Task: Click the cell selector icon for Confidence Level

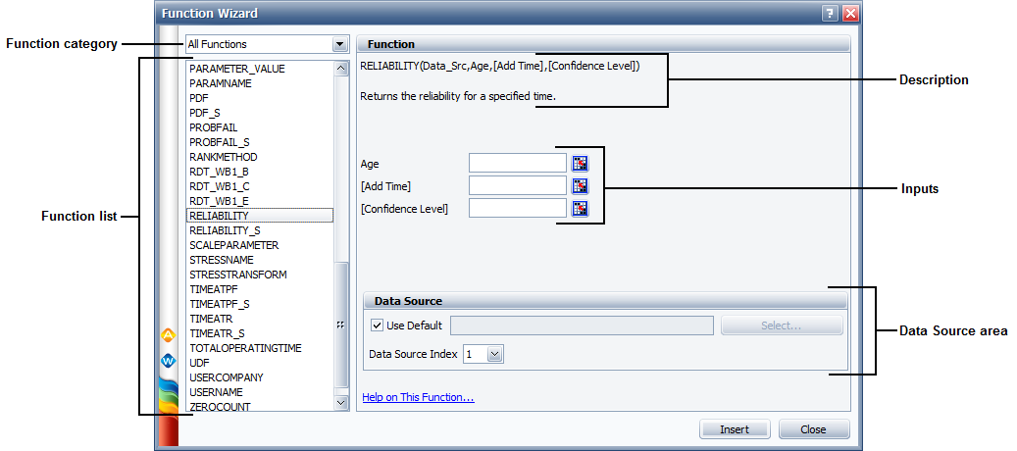Action: pos(580,208)
